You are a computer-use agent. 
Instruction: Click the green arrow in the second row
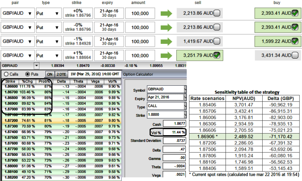click(x=166, y=27)
